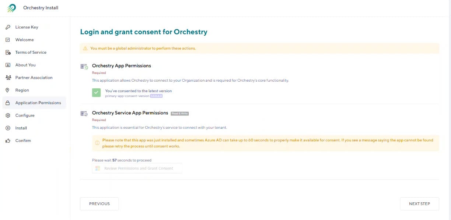Click the Region location pin icon
451x220 pixels.
tap(8, 90)
